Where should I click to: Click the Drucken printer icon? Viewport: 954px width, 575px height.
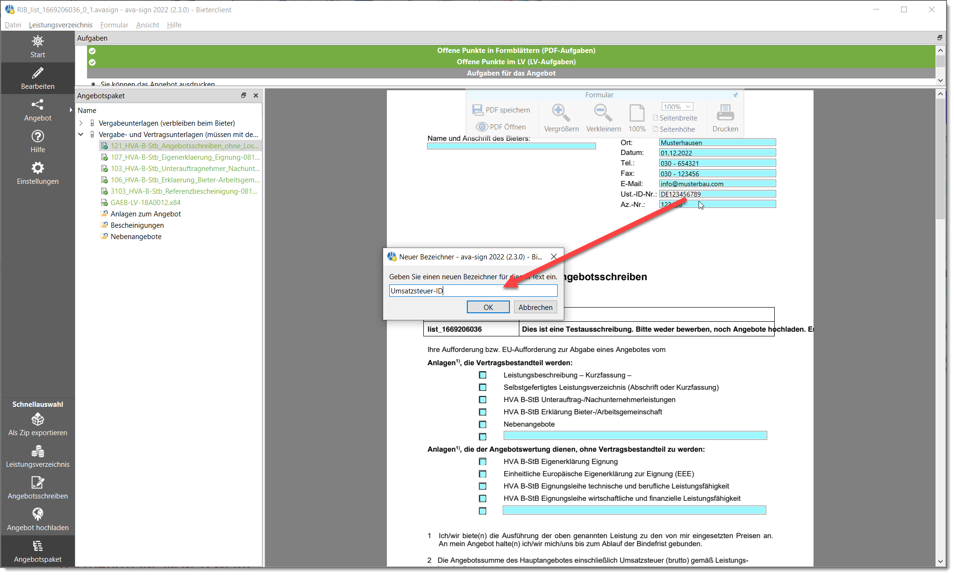725,113
